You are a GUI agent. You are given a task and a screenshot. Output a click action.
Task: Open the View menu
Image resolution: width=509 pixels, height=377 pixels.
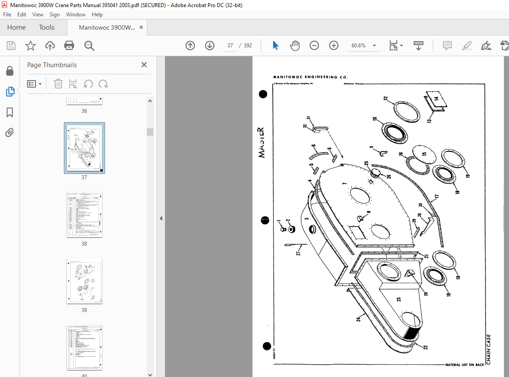click(x=38, y=15)
